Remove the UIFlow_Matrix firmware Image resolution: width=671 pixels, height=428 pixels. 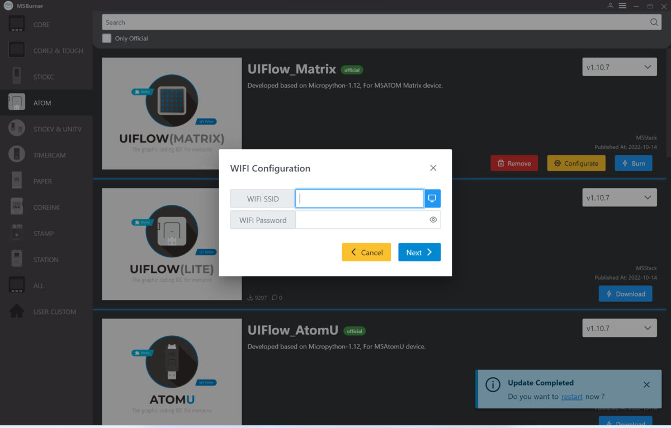[x=514, y=163]
